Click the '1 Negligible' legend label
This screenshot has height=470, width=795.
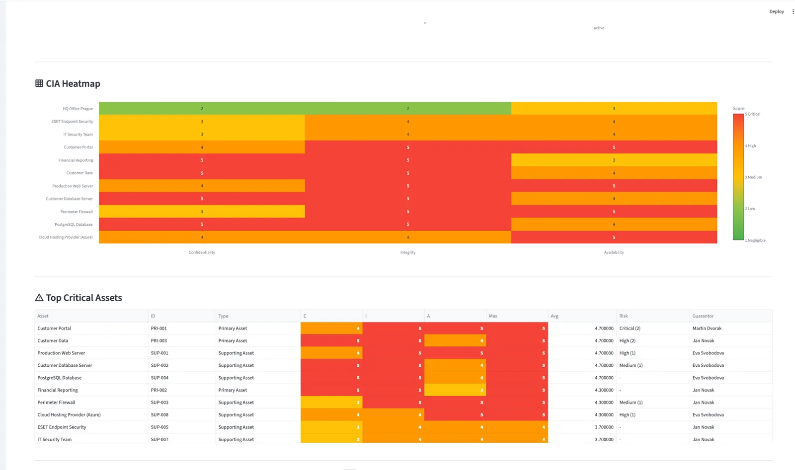pyautogui.click(x=755, y=240)
